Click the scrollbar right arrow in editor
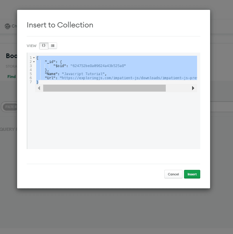233x234 pixels. (x=193, y=88)
